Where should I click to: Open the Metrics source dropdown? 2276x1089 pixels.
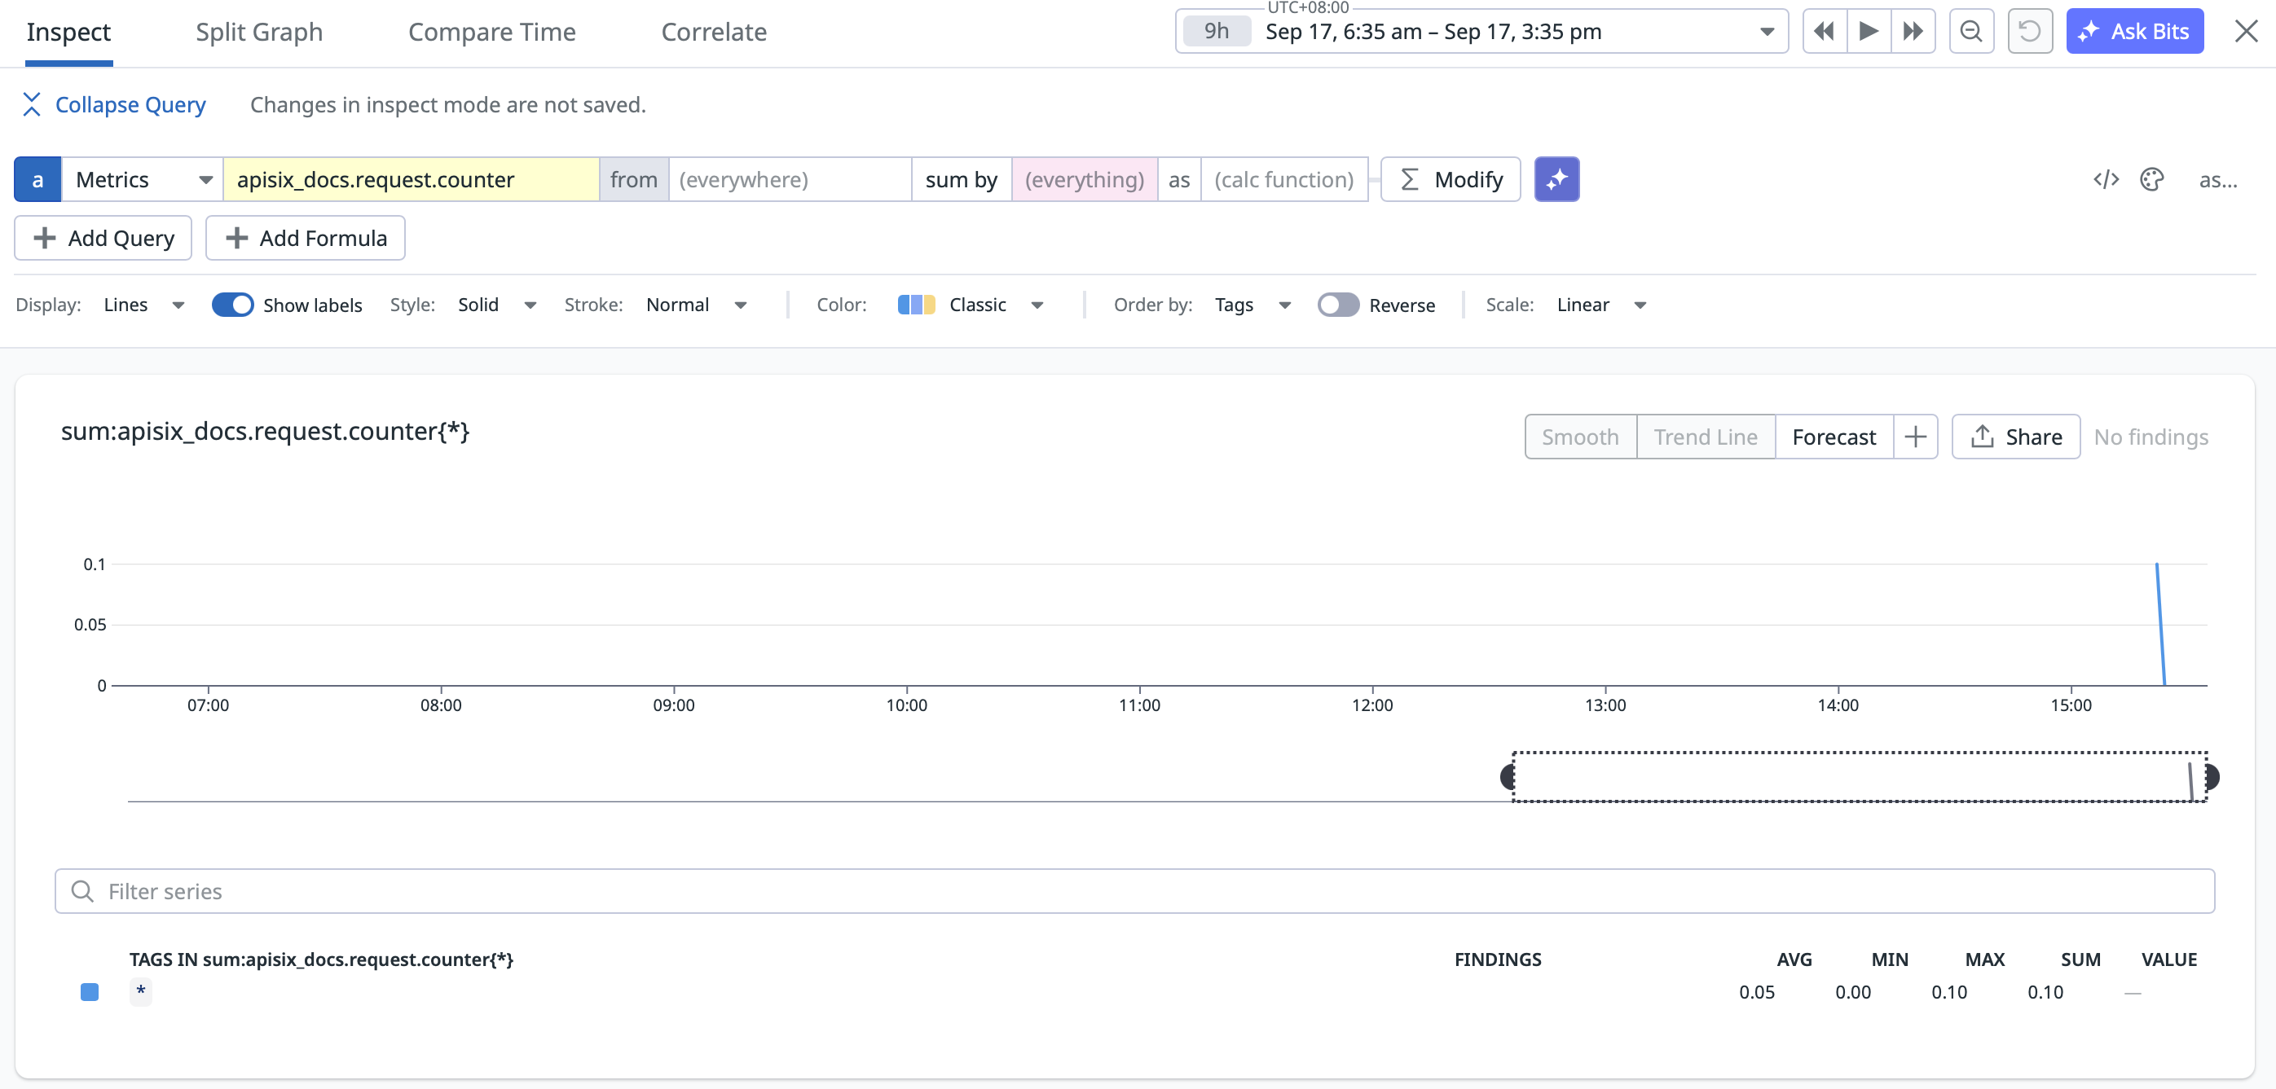pyautogui.click(x=143, y=179)
